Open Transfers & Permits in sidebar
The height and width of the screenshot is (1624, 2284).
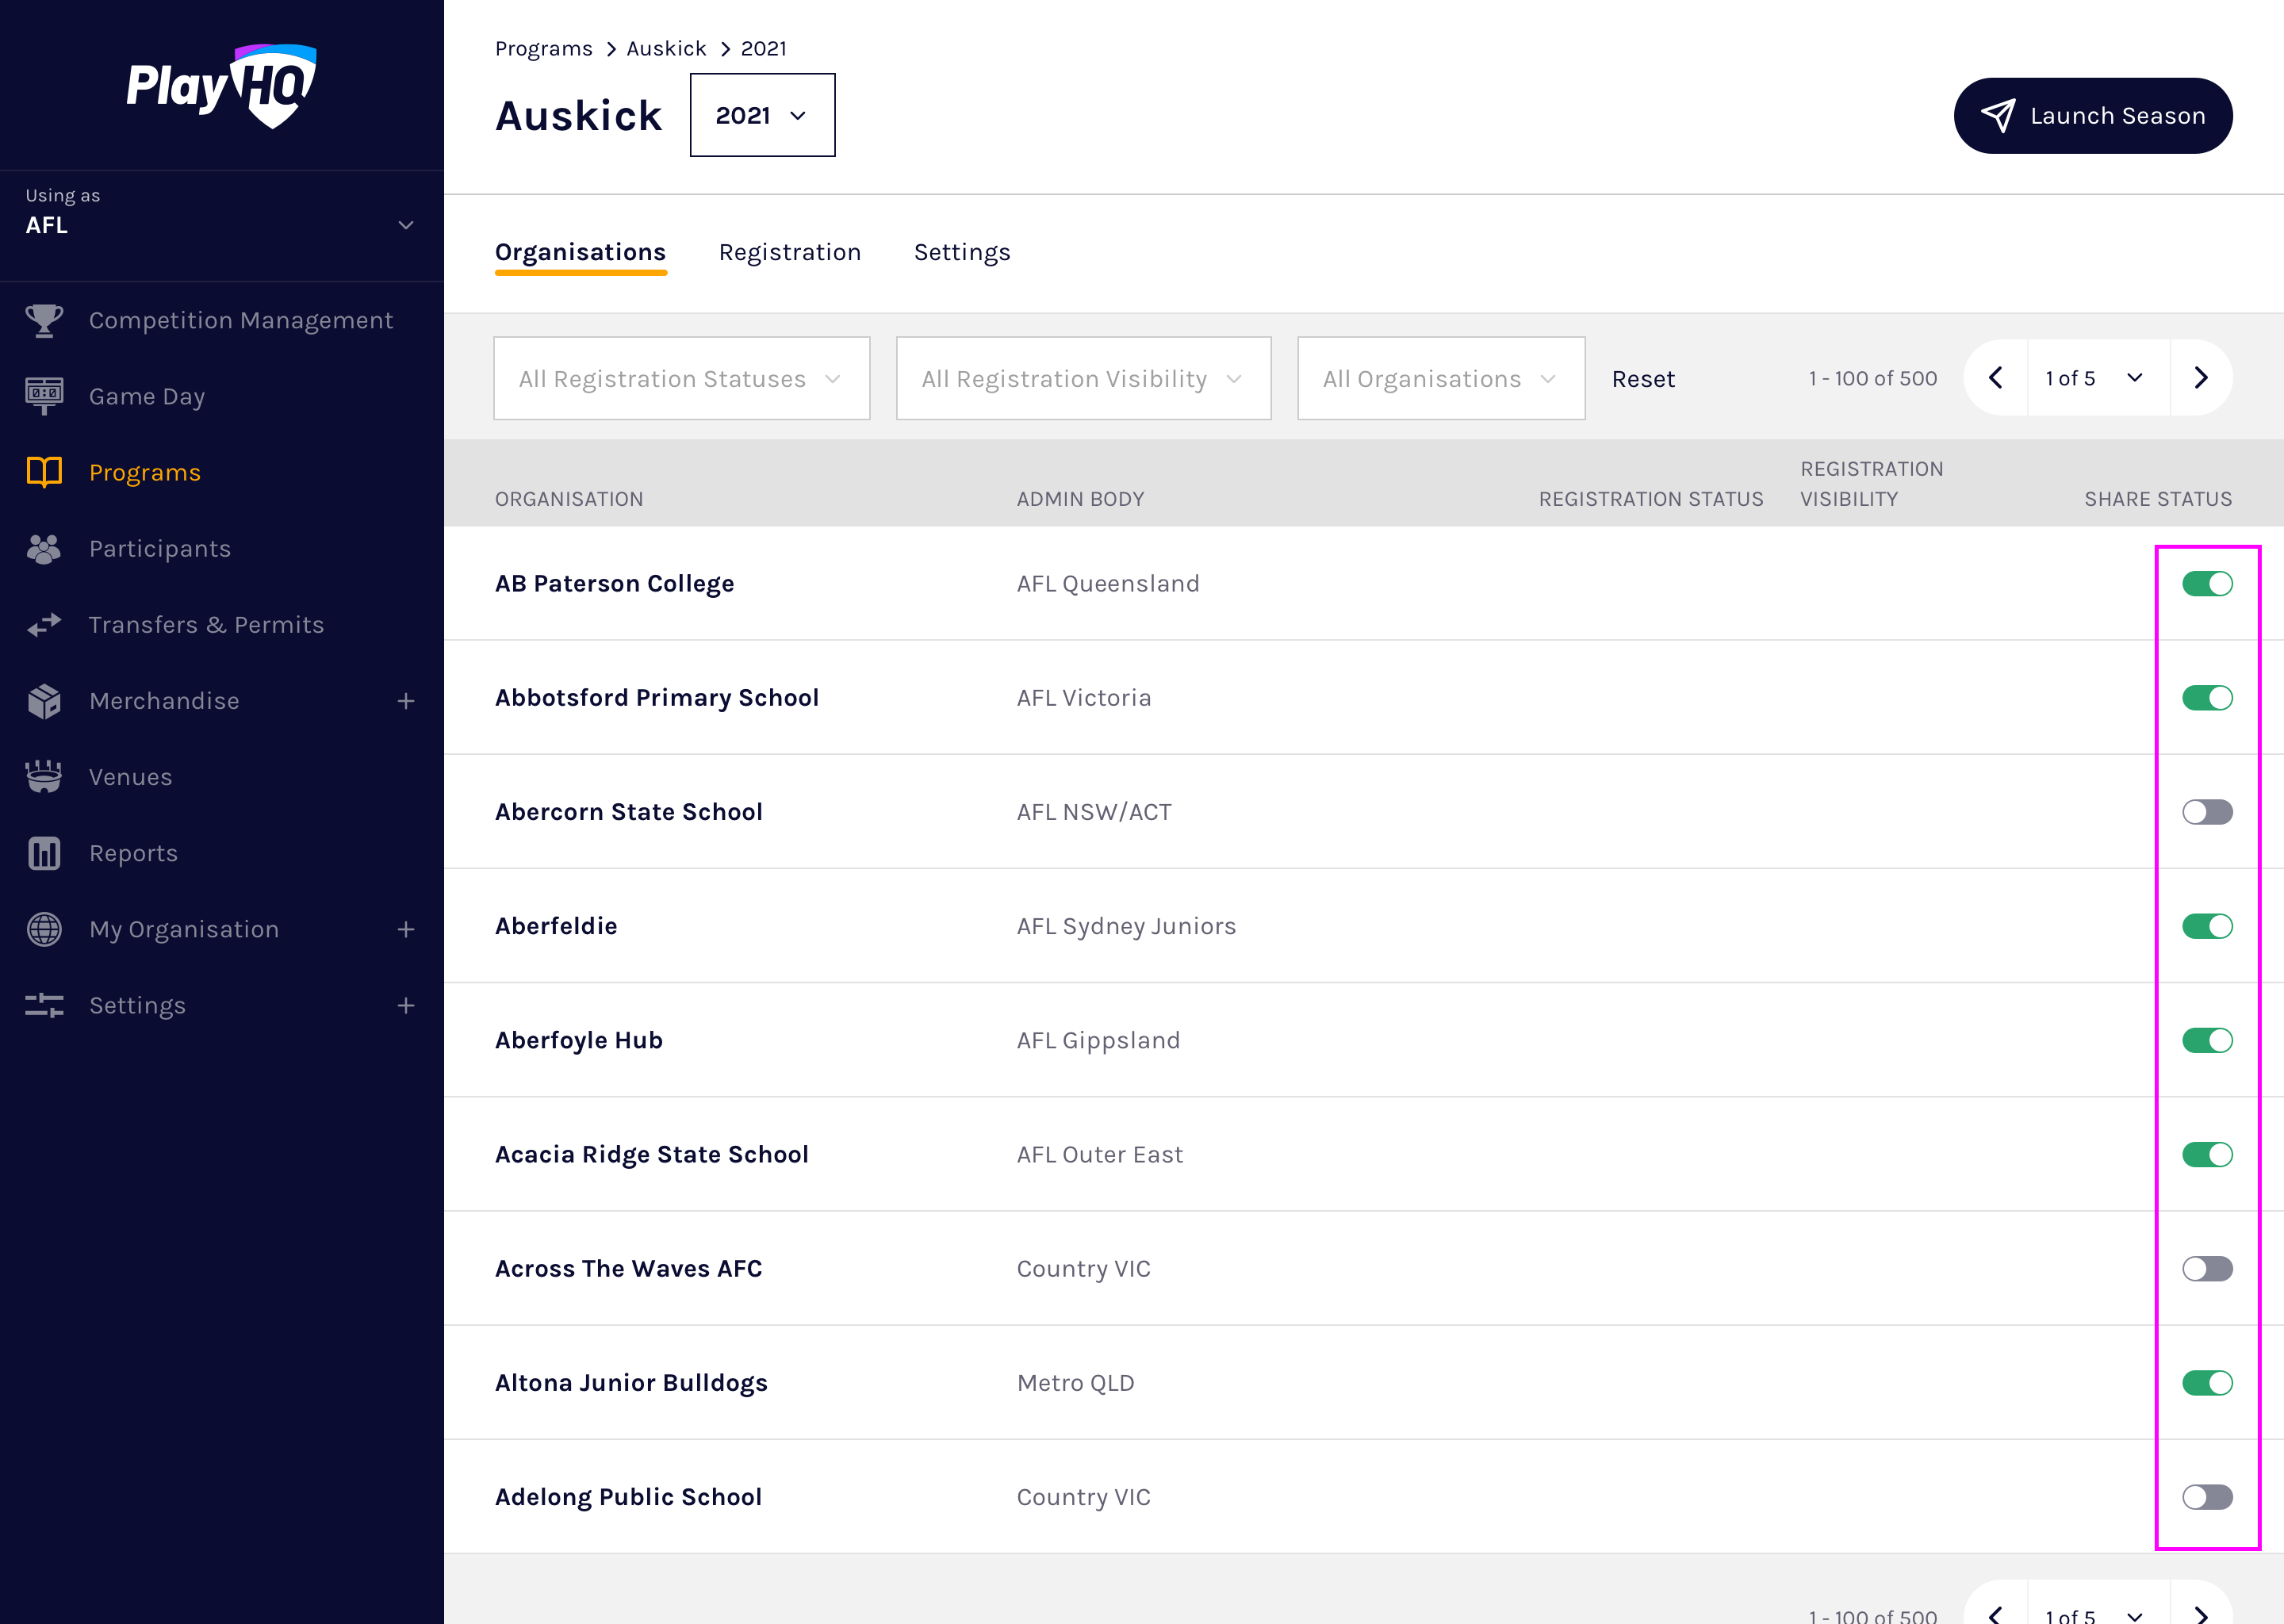[221, 625]
